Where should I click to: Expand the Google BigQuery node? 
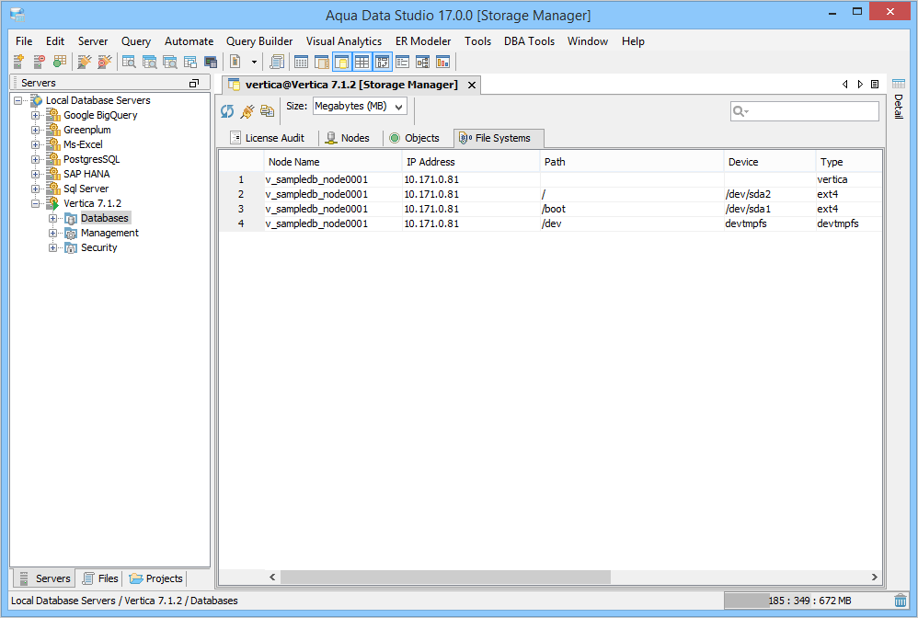point(36,115)
